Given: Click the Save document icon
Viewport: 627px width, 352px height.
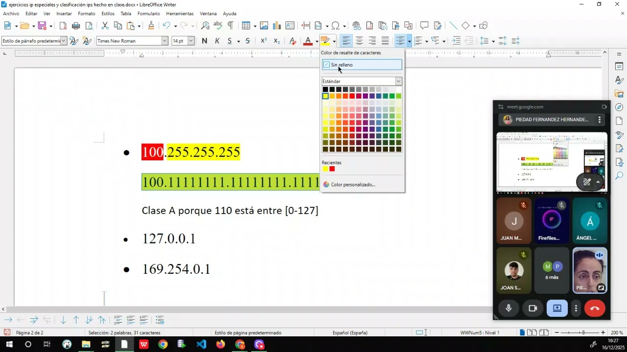Looking at the screenshot, I should 42,26.
